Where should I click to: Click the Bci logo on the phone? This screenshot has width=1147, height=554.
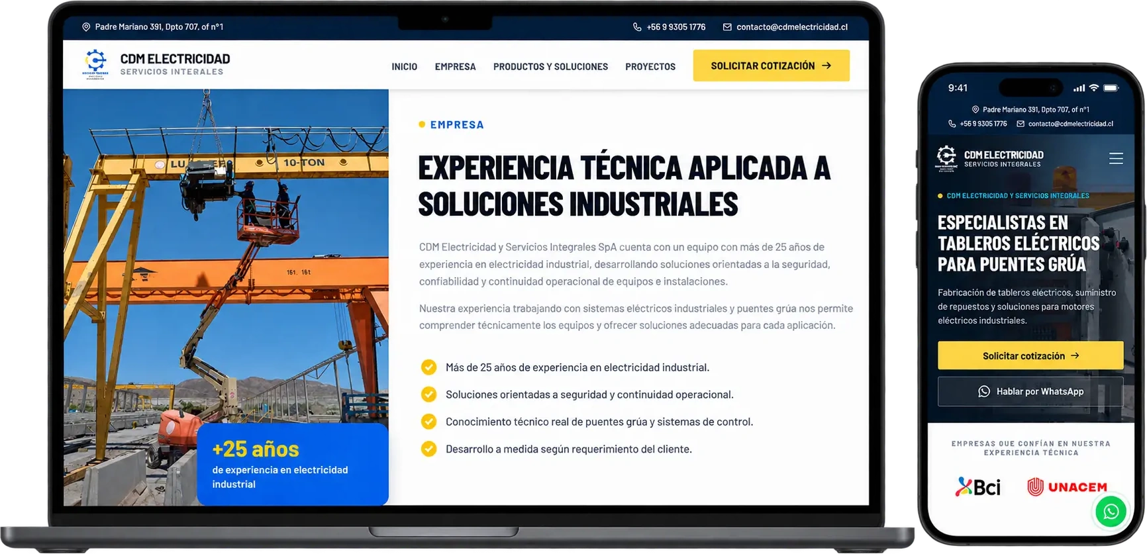tap(978, 487)
